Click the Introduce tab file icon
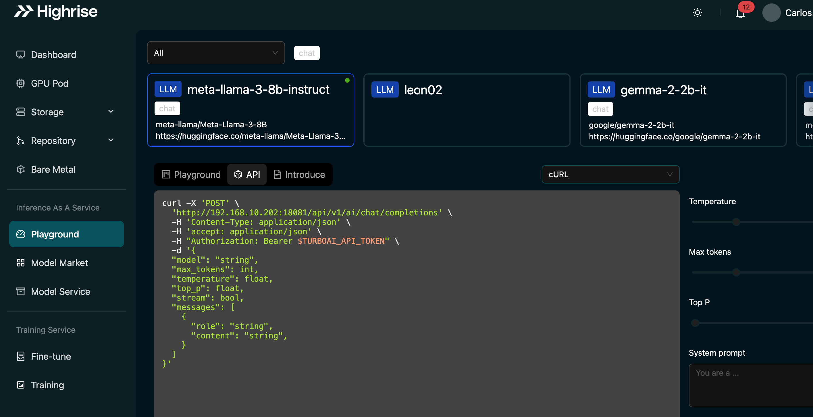Screen dimensions: 813x417 click(x=277, y=174)
